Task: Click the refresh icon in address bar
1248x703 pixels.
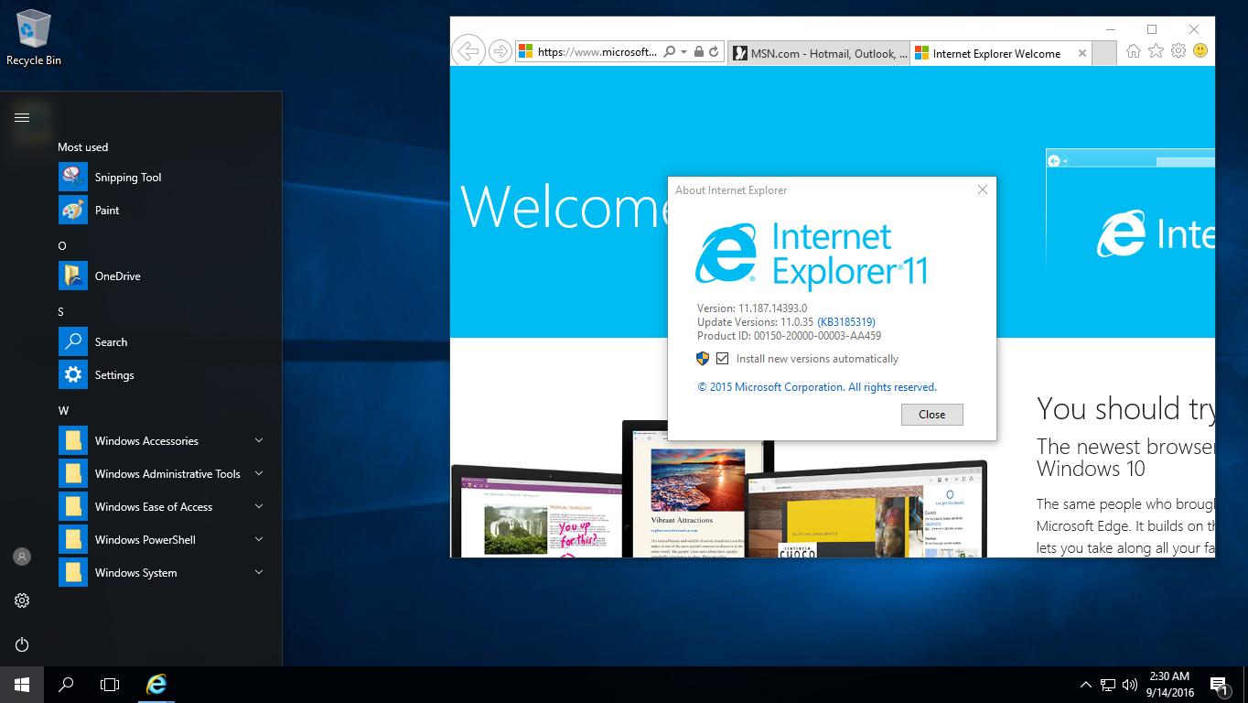Action: [714, 52]
